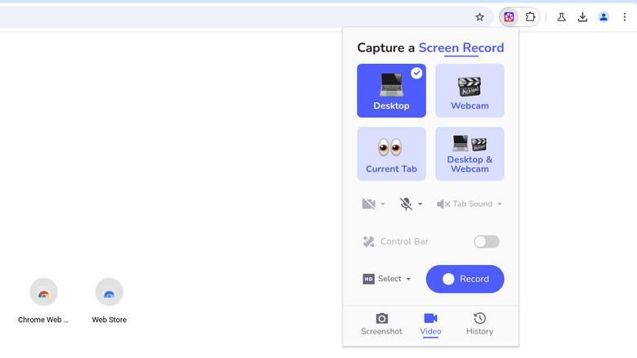Screen dimensions: 637x358
Task: Choose the Webcam capture mode
Action: (470, 90)
